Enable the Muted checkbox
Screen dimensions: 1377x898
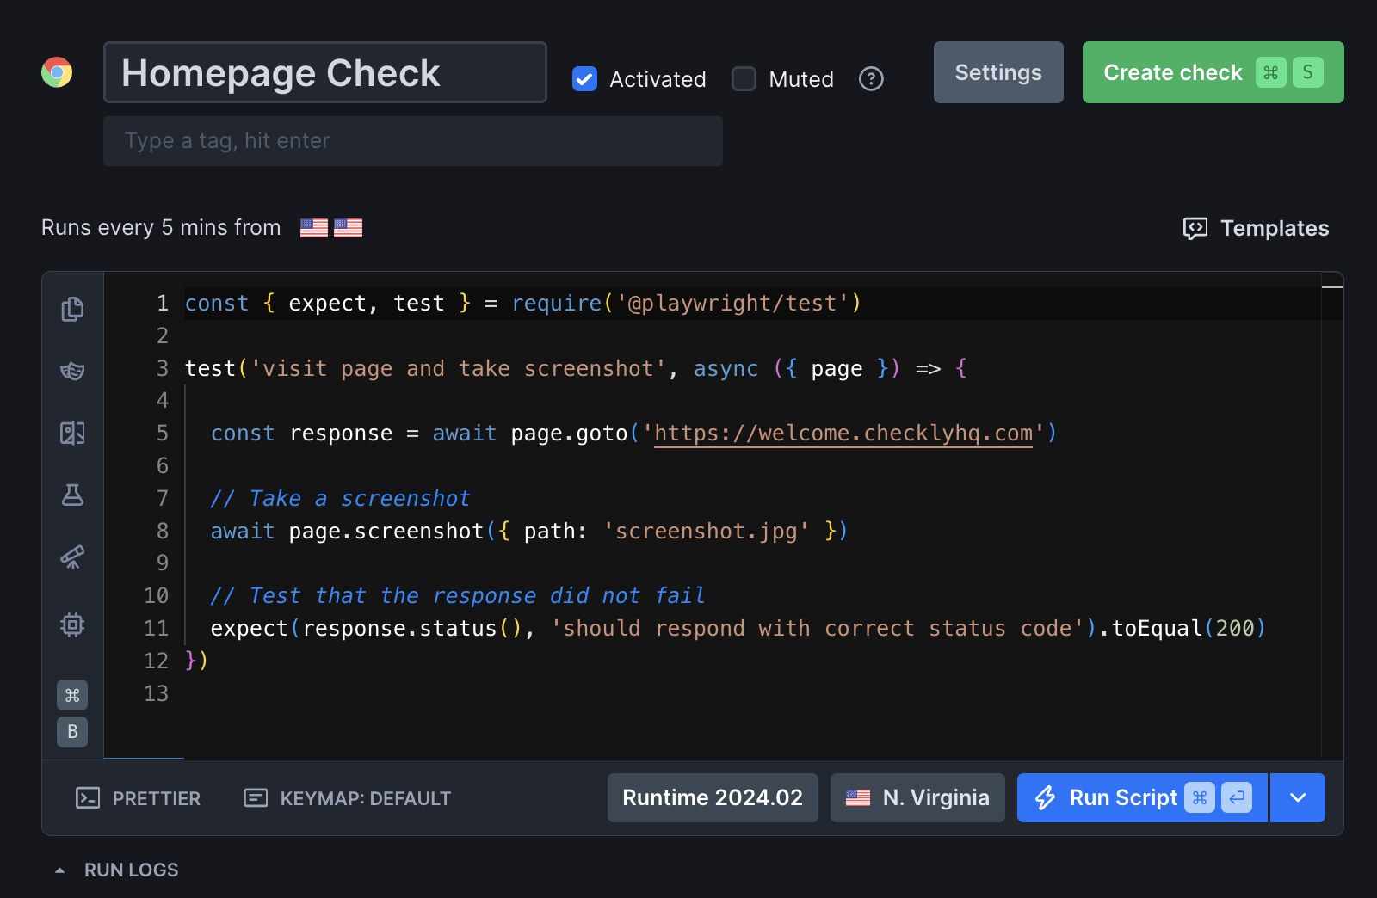743,78
